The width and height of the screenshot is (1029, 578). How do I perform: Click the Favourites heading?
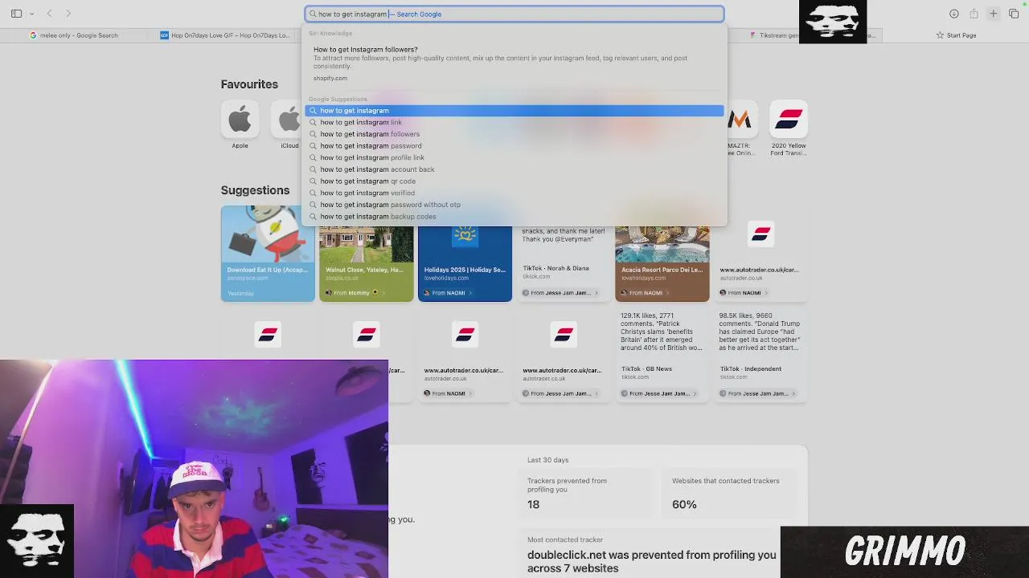[x=249, y=84]
